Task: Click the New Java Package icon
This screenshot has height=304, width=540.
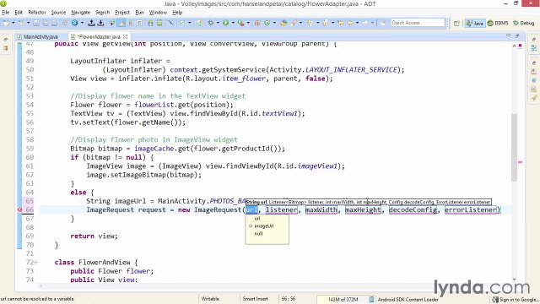Action: 257,23
